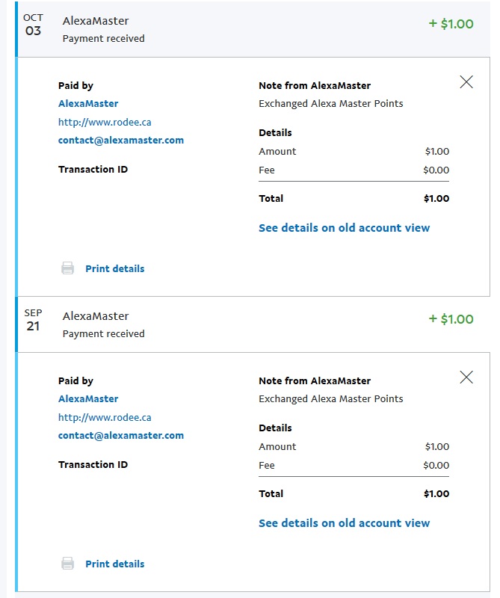See old account view for Sep 21 payment

(344, 523)
